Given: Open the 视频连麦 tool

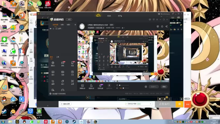Looking at the screenshot, I should click(100, 87).
